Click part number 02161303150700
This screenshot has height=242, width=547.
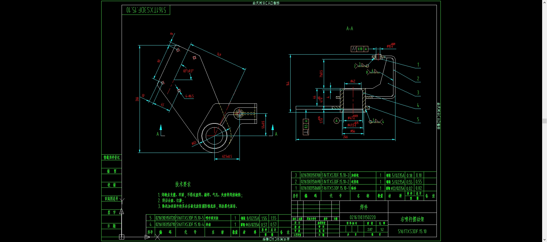point(311,175)
